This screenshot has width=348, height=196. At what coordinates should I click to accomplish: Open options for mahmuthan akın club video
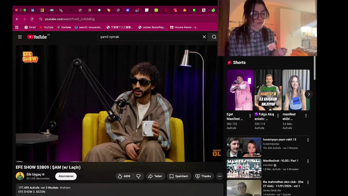(x=308, y=182)
